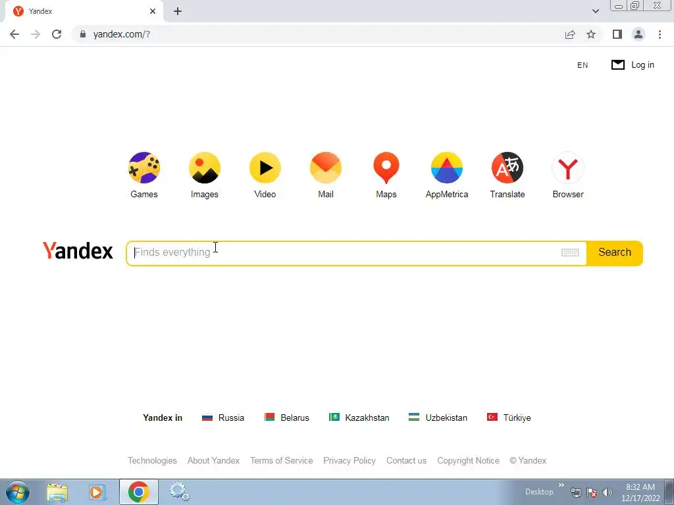The width and height of the screenshot is (674, 505).
Task: Click the address bar URL
Action: pos(122,34)
